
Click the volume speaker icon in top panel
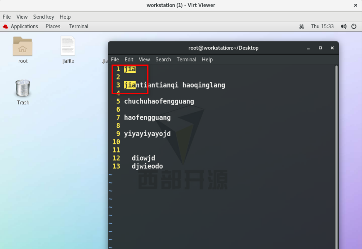(343, 26)
